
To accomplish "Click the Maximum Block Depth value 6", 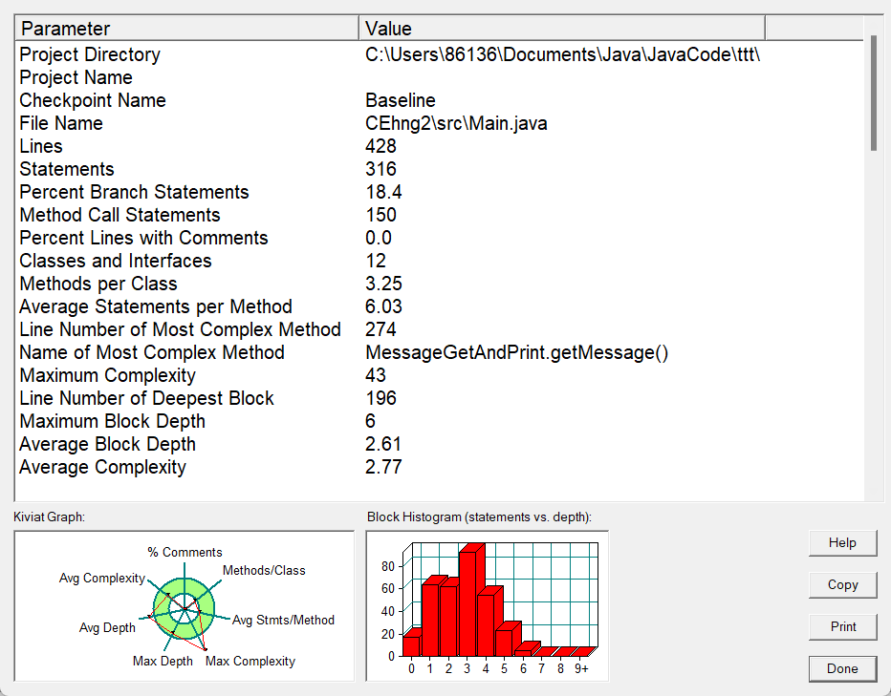I will pyautogui.click(x=371, y=421).
